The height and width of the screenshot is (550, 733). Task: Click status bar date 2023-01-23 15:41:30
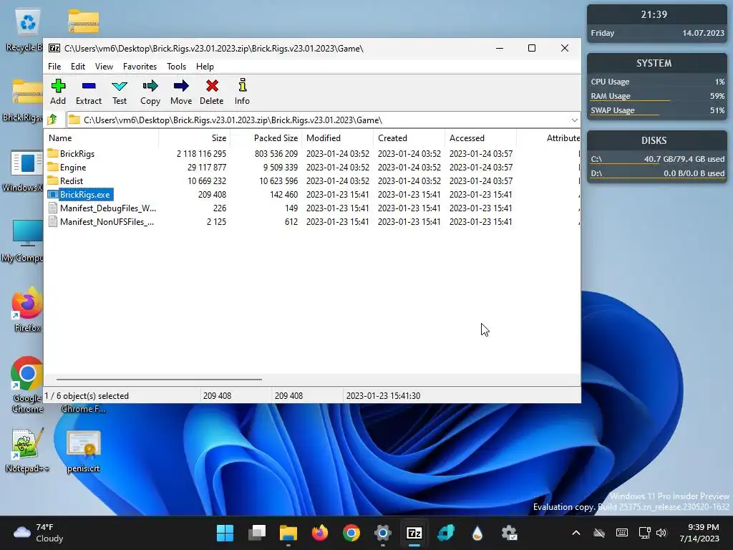click(383, 395)
